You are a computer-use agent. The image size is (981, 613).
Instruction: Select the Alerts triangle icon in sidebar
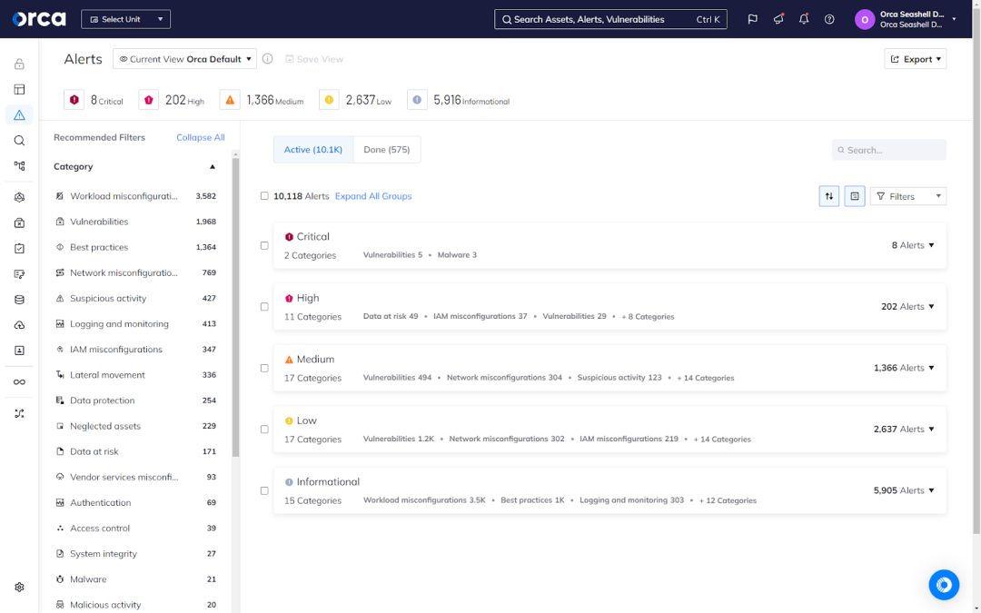pos(19,115)
